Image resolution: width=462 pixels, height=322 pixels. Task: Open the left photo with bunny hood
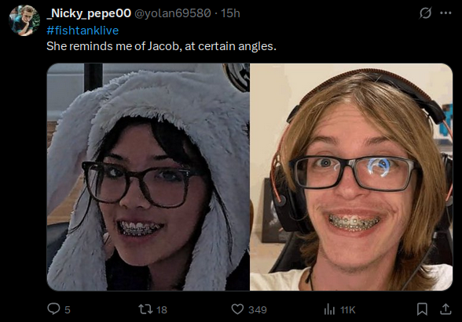pyautogui.click(x=148, y=177)
